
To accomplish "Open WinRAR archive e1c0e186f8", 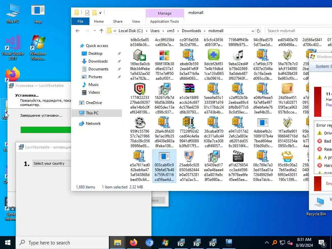I will point(189,99).
